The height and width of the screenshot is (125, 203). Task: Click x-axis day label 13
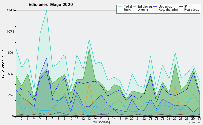coord(89,118)
